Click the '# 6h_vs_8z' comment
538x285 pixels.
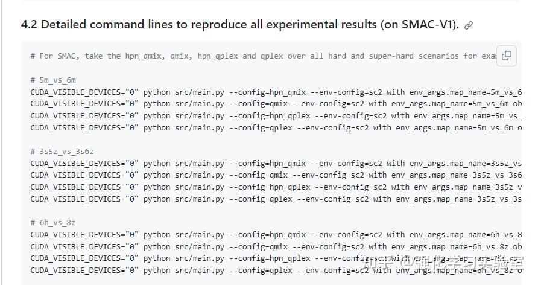coord(53,222)
